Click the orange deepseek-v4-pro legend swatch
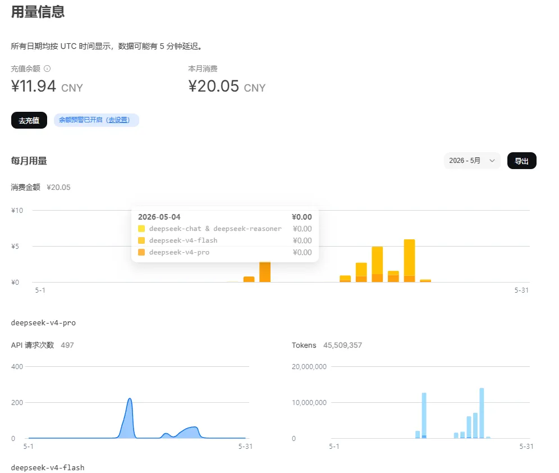 141,252
